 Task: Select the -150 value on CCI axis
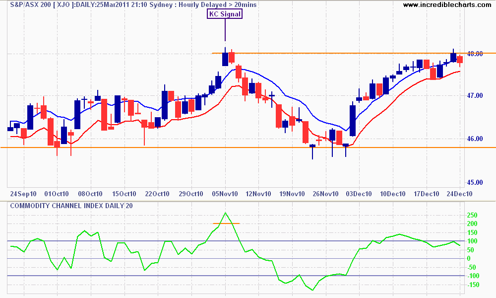pyautogui.click(x=474, y=285)
